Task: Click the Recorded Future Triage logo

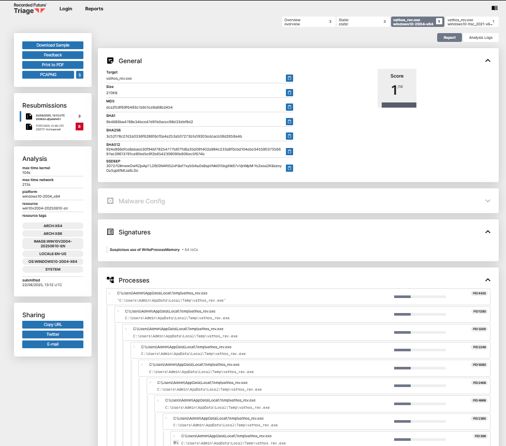Action: [30, 9]
